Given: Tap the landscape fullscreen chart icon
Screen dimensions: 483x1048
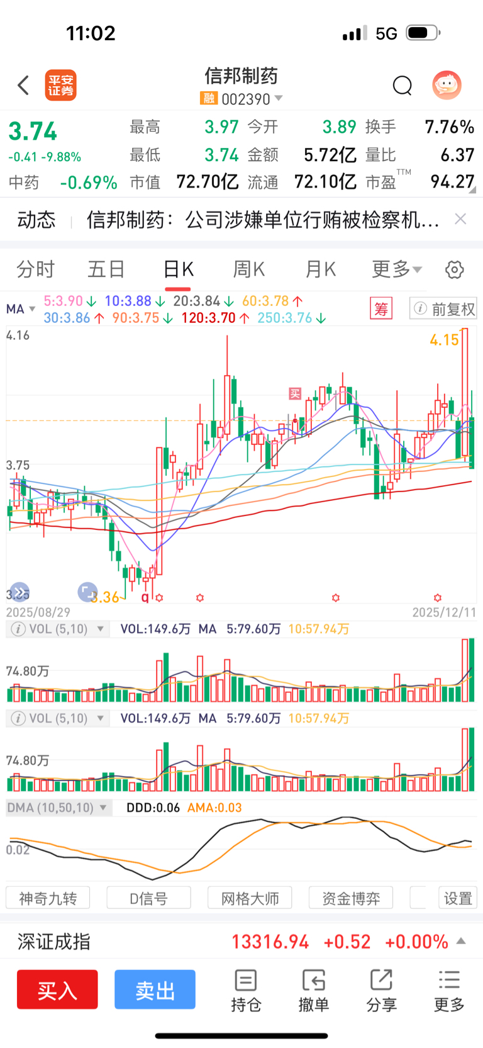Looking at the screenshot, I should tap(87, 592).
